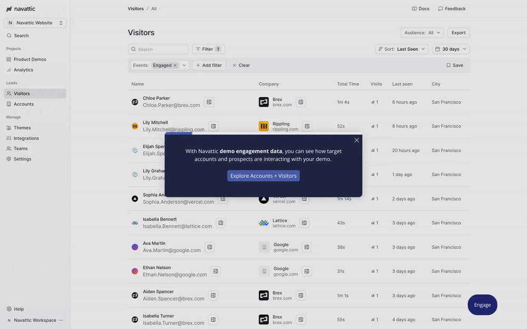
Task: Click the Rippling company logo
Action: [x=264, y=126]
